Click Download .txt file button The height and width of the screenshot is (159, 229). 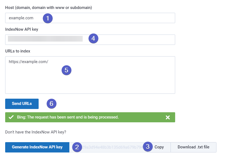point(194,147)
